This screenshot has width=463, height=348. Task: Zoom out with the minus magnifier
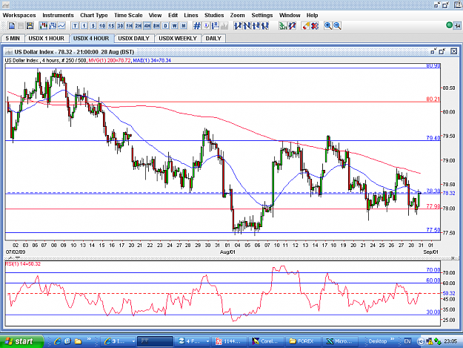337,26
